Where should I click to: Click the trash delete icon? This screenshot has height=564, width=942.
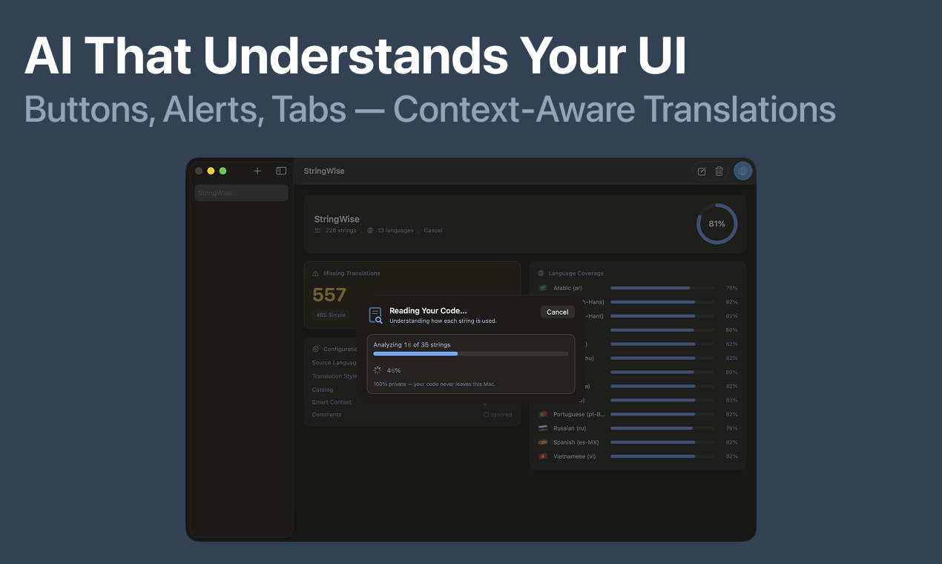pyautogui.click(x=719, y=171)
